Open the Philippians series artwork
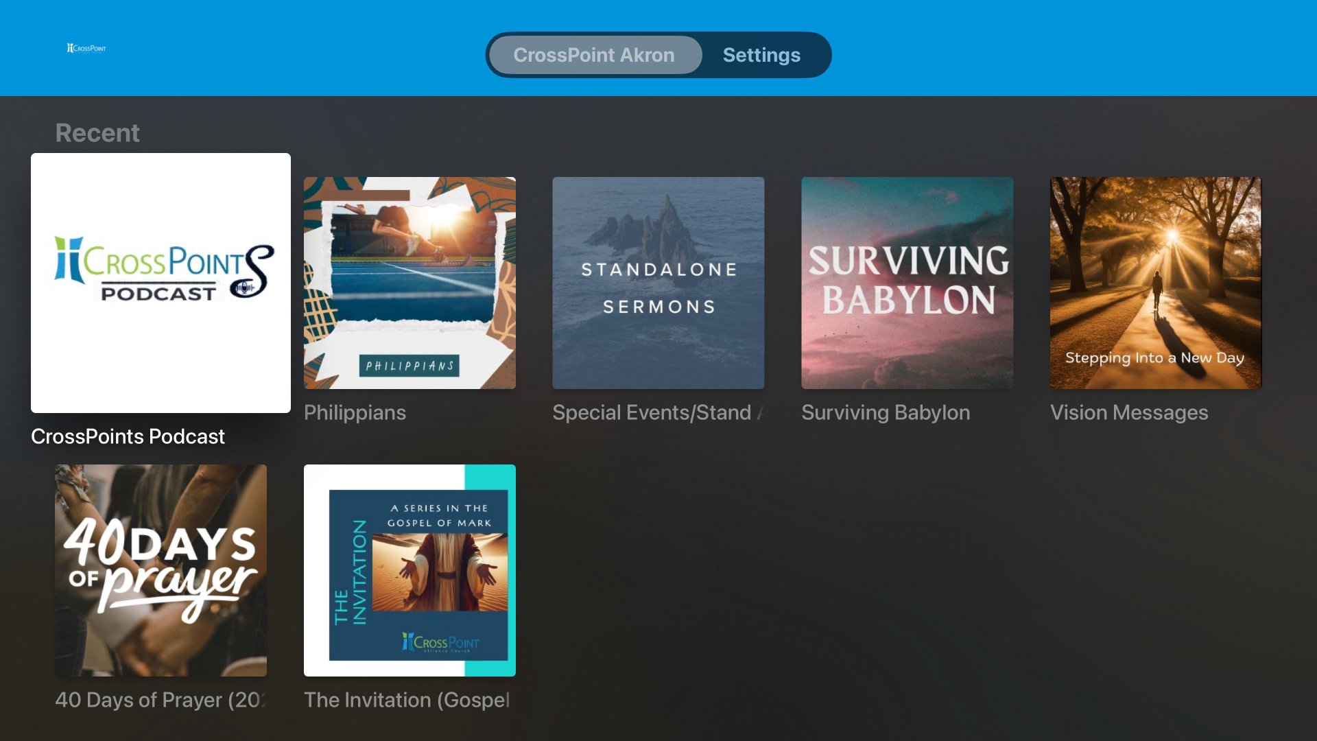Image resolution: width=1317 pixels, height=741 pixels. pyautogui.click(x=410, y=283)
